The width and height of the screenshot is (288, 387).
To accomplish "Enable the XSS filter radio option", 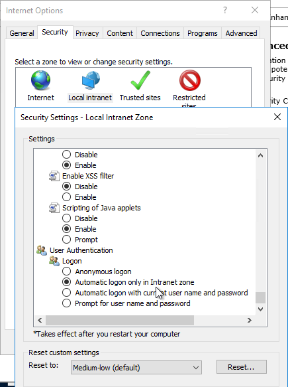I will point(66,197).
